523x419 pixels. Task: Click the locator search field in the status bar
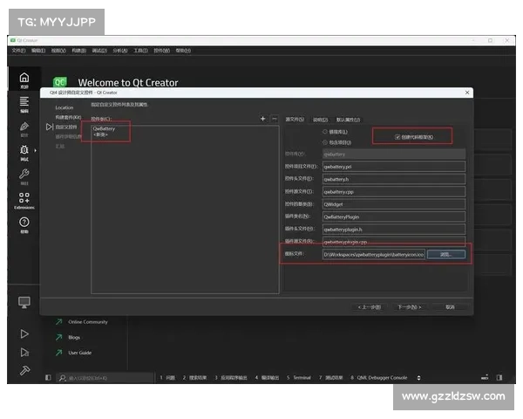105,378
